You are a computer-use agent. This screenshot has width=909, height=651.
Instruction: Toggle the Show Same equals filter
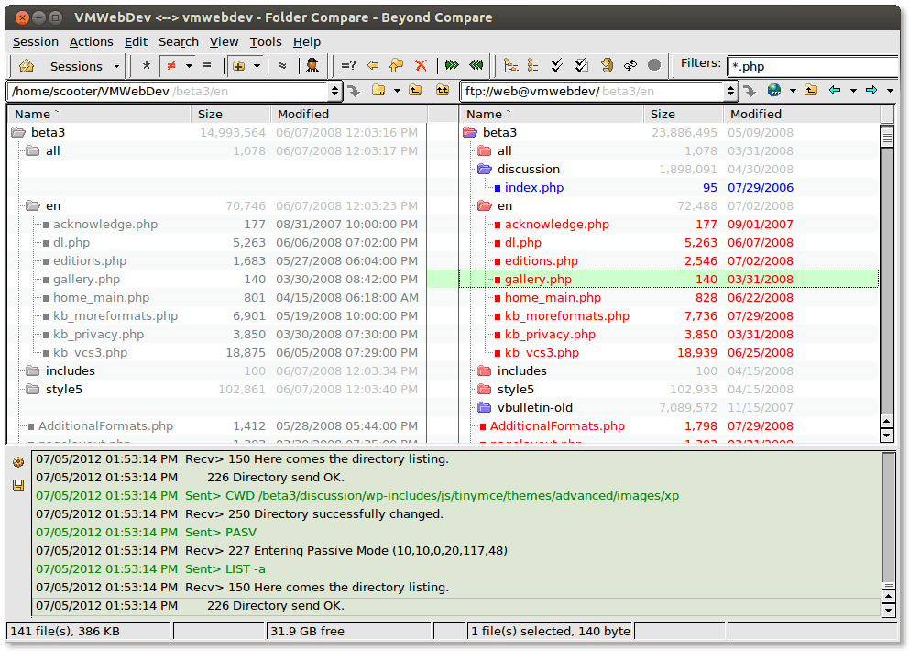tap(207, 66)
